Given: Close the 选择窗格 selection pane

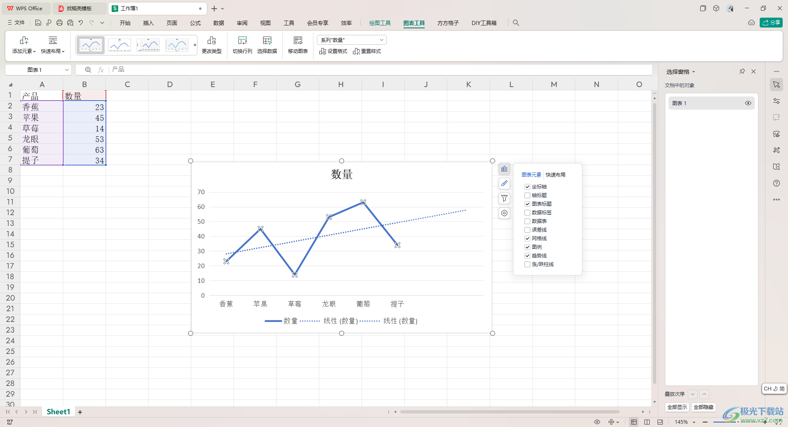Looking at the screenshot, I should coord(754,71).
